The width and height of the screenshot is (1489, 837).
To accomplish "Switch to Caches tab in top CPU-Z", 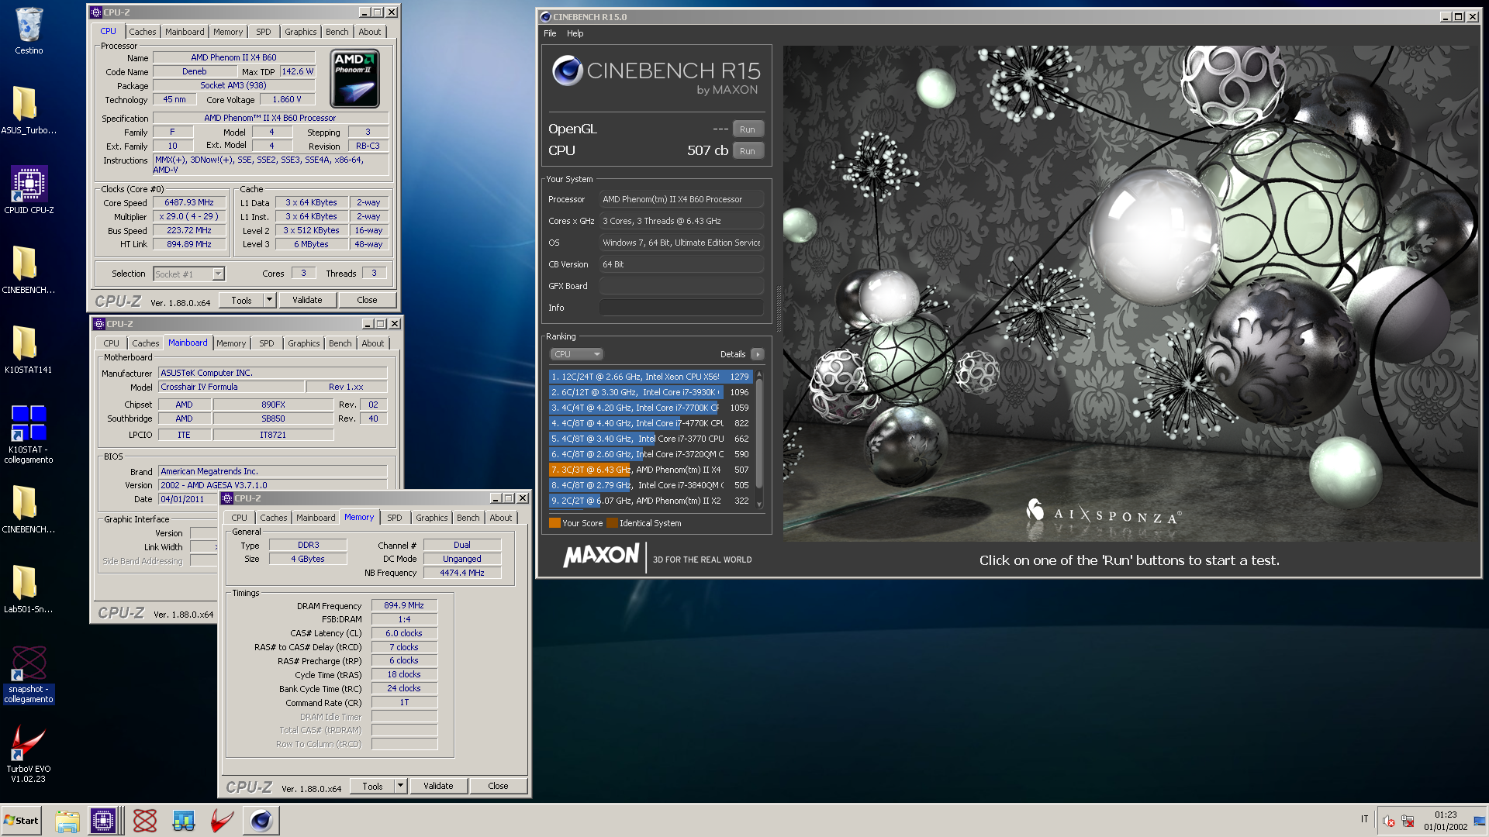I will coord(142,32).
